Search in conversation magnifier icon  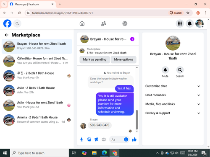click(180, 70)
